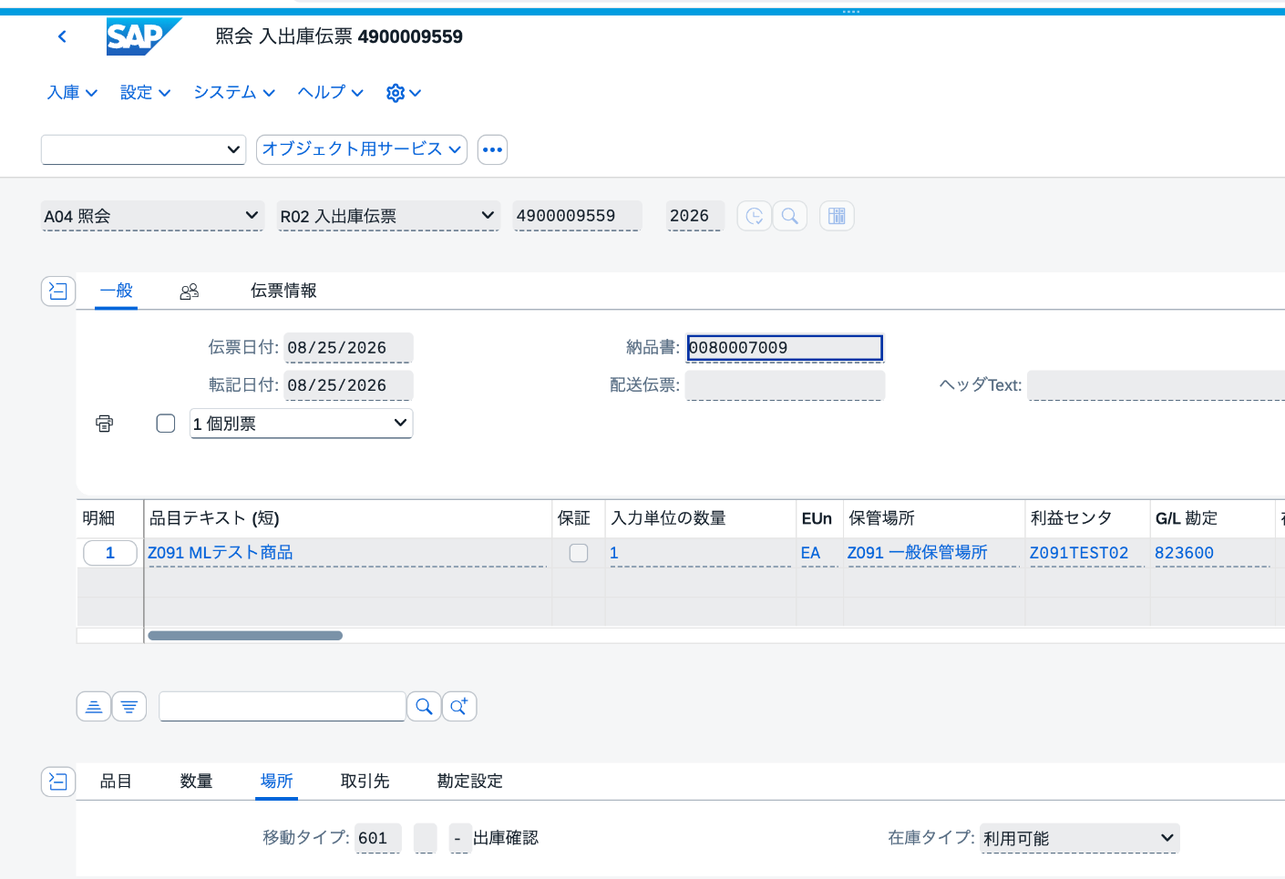Click the sort ascending icon button

point(94,706)
